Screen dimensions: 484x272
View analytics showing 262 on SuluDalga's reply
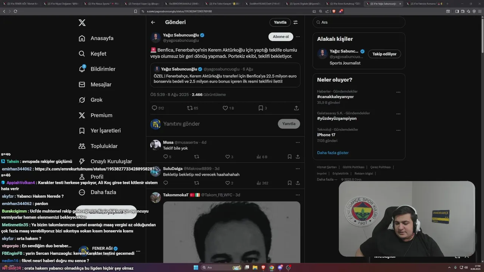262,183
